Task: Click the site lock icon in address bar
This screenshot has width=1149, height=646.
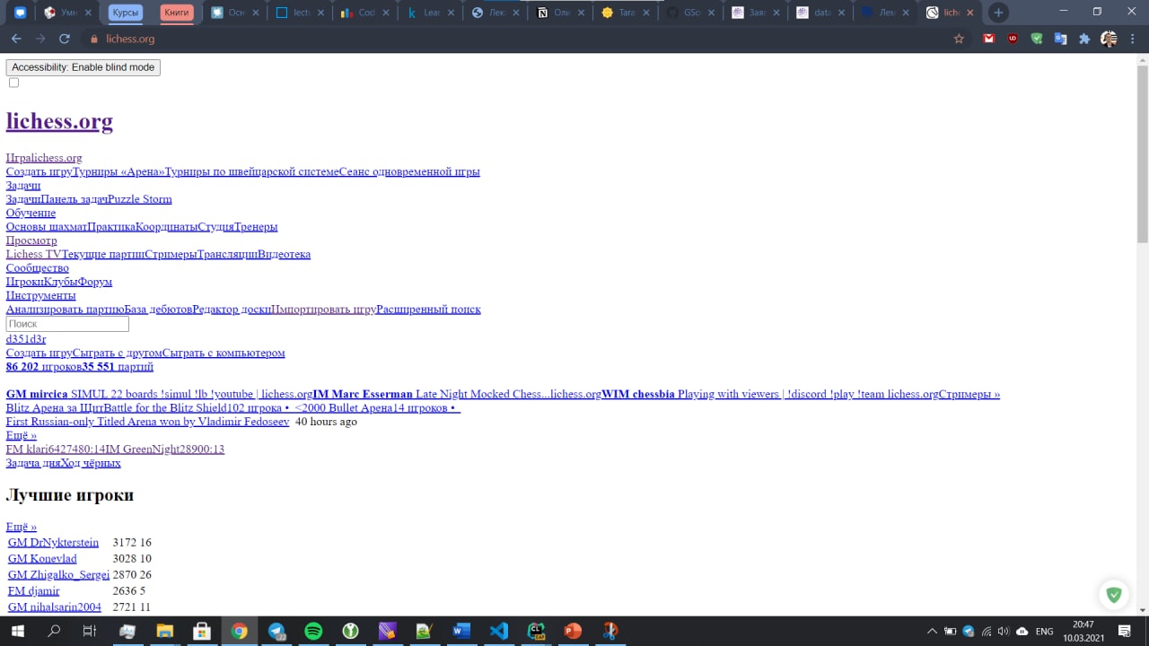Action: [93, 39]
